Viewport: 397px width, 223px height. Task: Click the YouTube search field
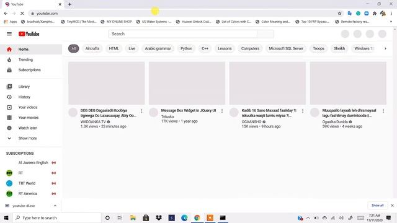pos(183,34)
